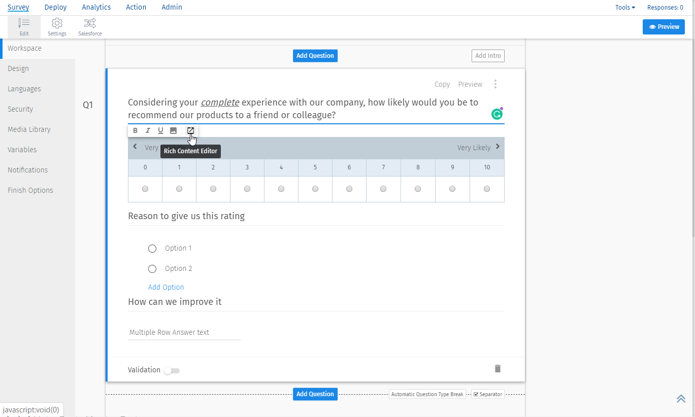
Task: Switch to the Analytics menu
Action: pos(96,7)
